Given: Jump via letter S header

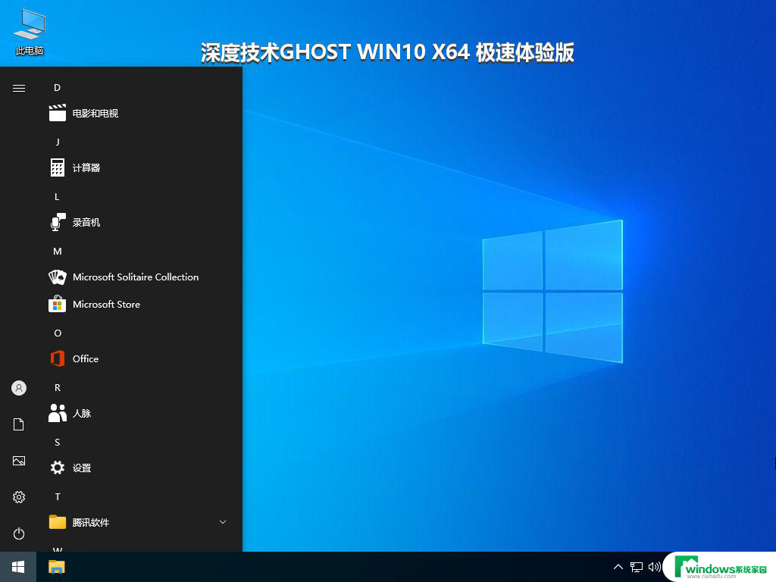Looking at the screenshot, I should pos(58,442).
